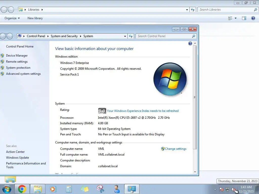The height and width of the screenshot is (194, 259).
Task: Click the shield icon beside Device Manager
Action: point(2,56)
